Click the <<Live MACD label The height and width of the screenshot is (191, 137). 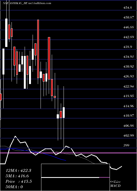(x=115, y=184)
